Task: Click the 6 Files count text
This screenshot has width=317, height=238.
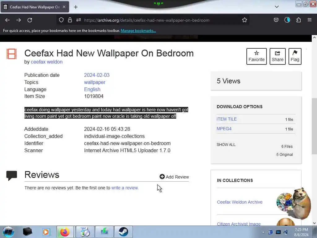Action: point(287,147)
